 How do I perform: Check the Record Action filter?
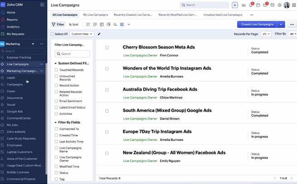pyautogui.click(x=56, y=85)
